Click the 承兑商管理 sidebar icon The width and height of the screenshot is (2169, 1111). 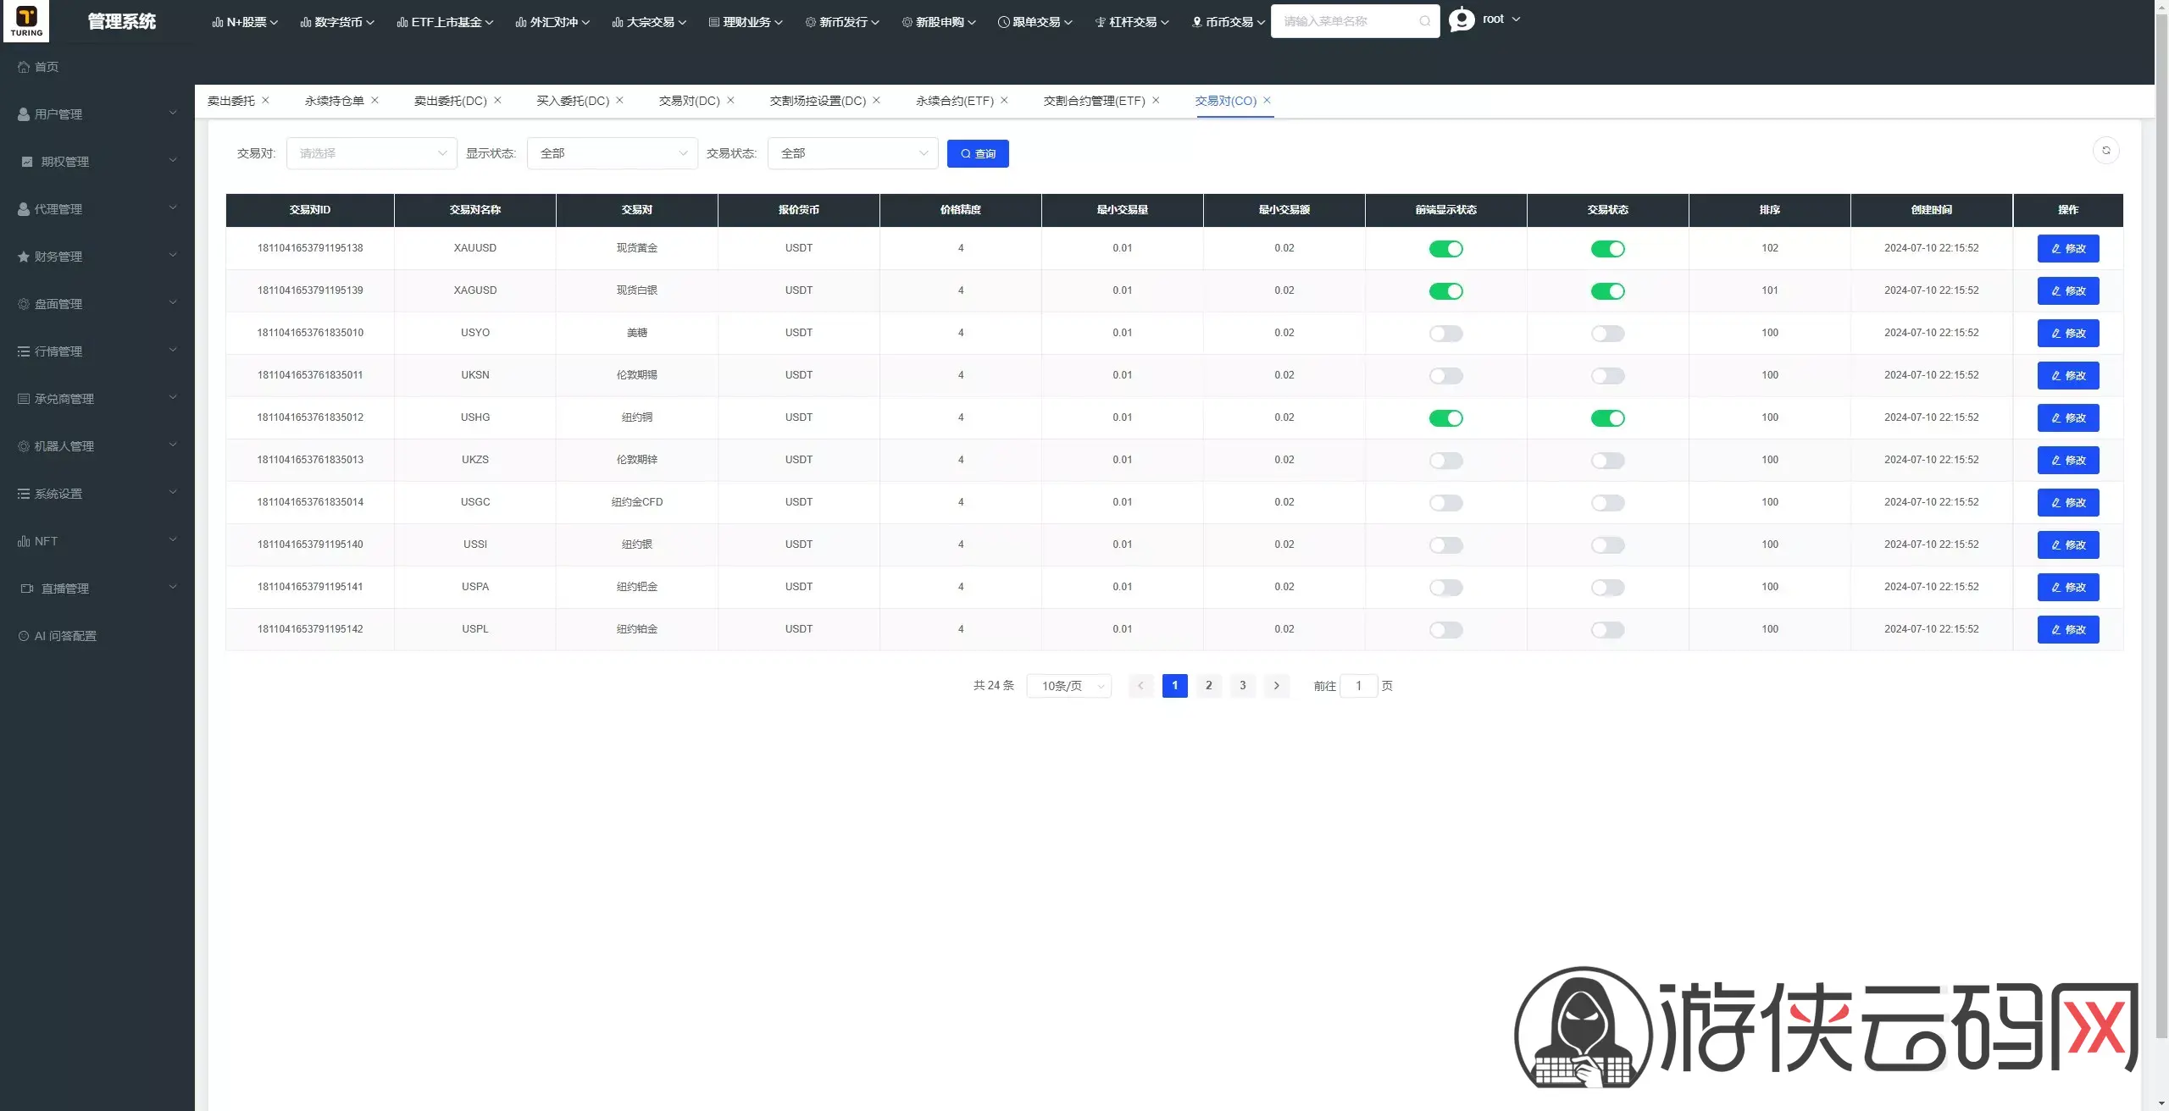(24, 399)
